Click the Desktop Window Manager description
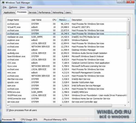 [x=84, y=50]
